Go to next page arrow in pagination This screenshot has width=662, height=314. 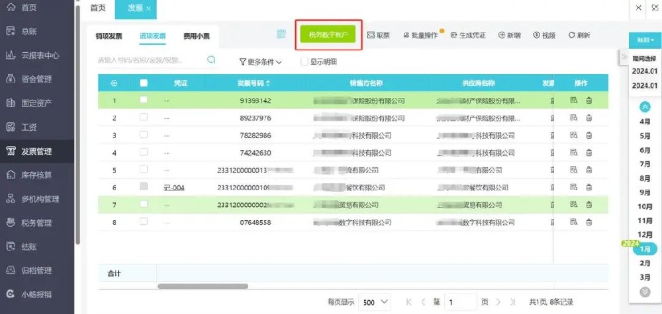[498, 302]
